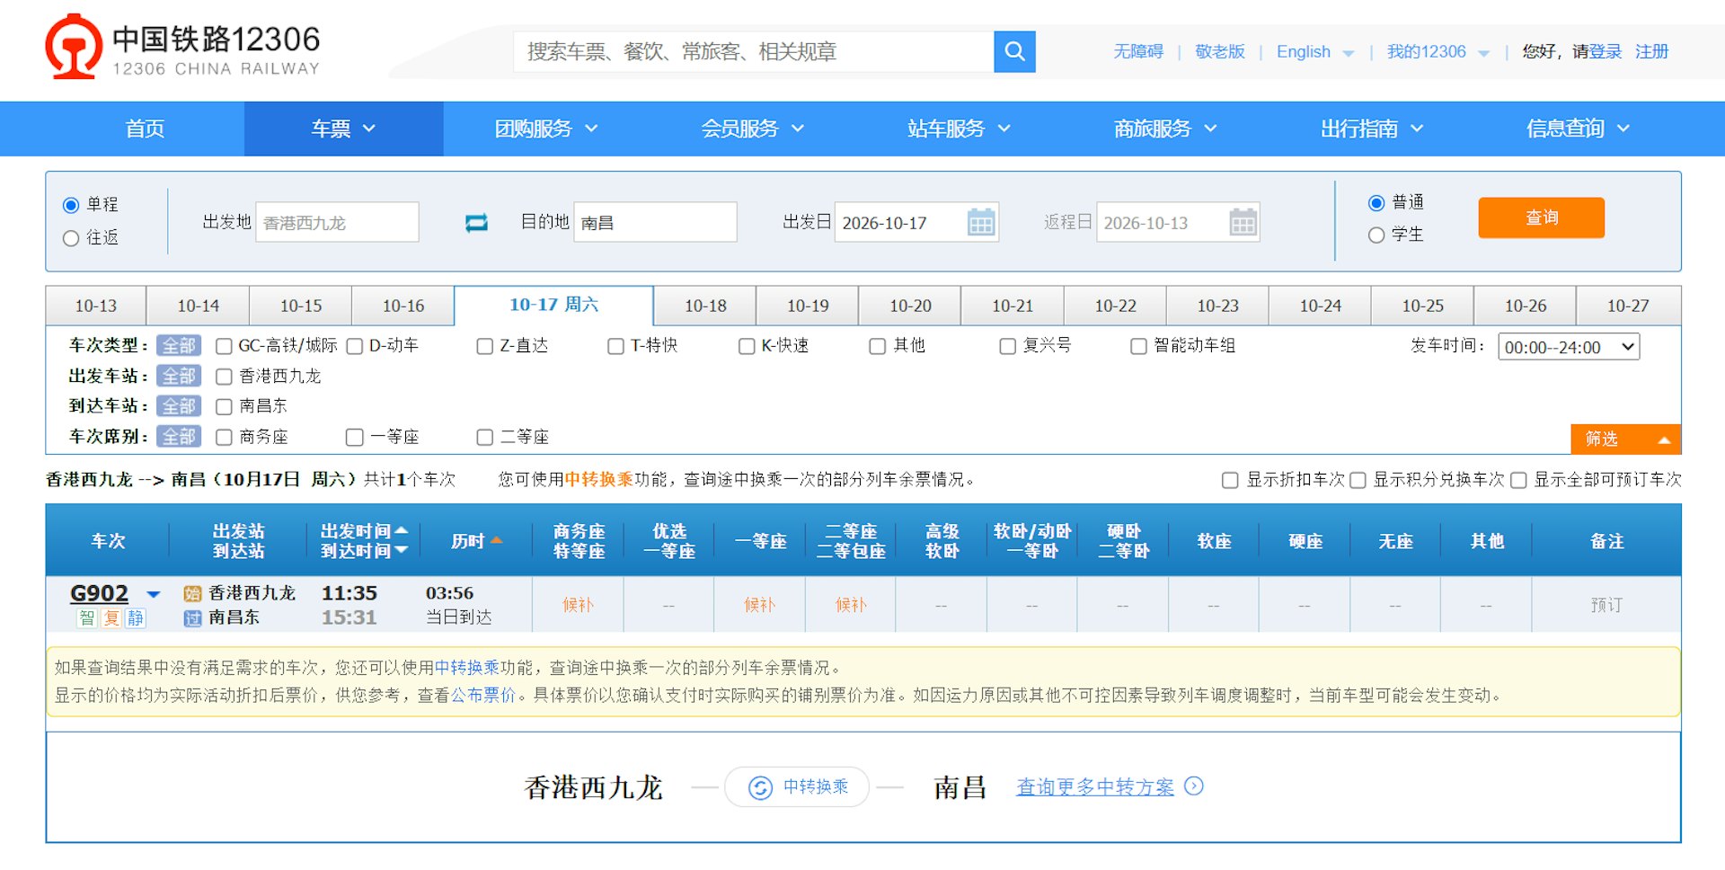This screenshot has width=1725, height=870.
Task: Click the 智 badge under G902
Action: [87, 617]
